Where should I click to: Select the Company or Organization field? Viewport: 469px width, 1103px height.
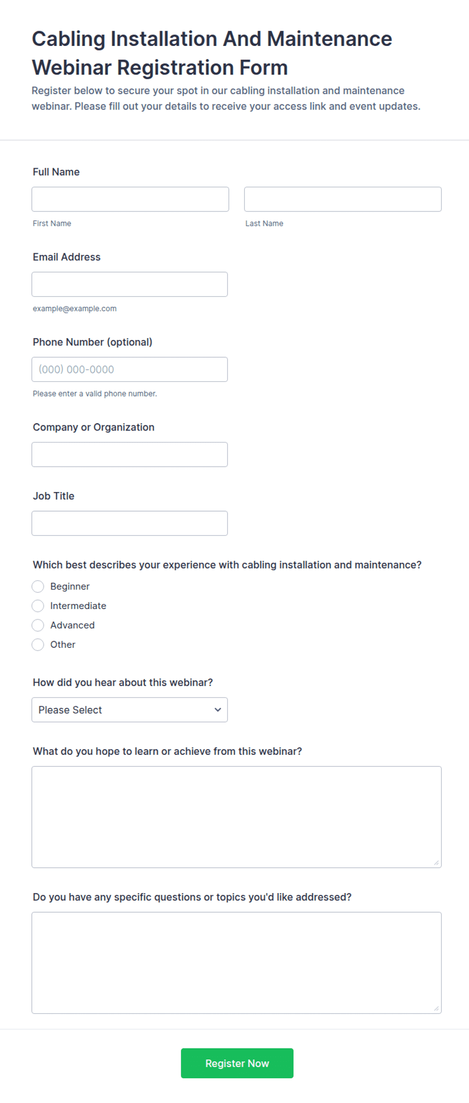(130, 455)
